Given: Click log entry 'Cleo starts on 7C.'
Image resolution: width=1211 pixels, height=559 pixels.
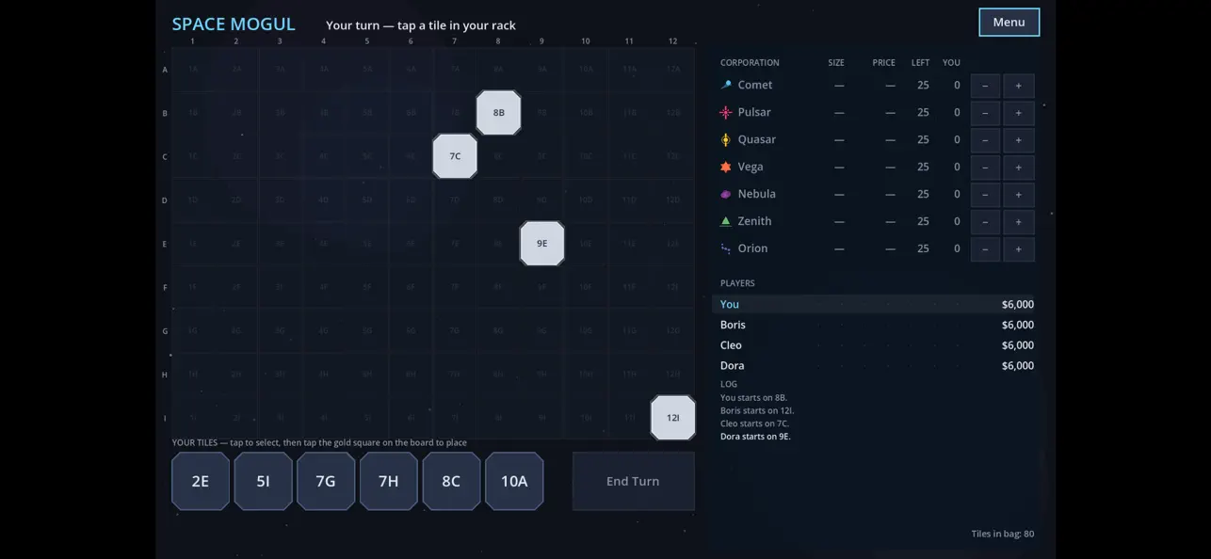Looking at the screenshot, I should click(754, 423).
